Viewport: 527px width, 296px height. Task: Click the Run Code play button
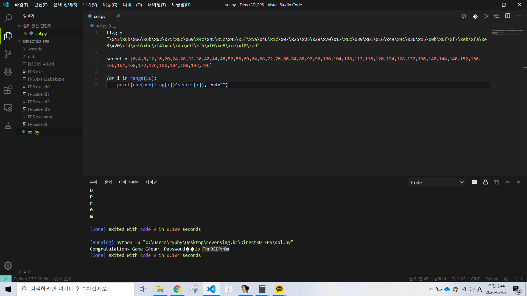click(x=486, y=16)
